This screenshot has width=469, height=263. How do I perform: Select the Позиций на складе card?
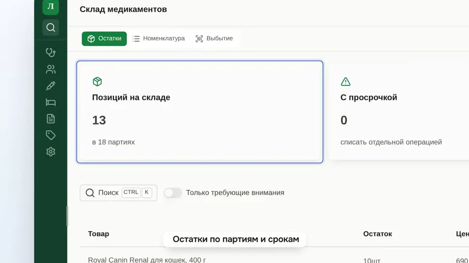coord(200,112)
